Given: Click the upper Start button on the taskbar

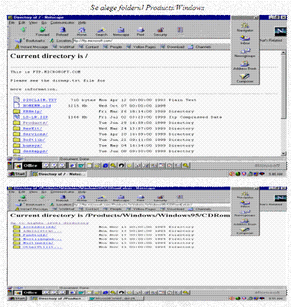Looking at the screenshot, I should (x=17, y=174).
